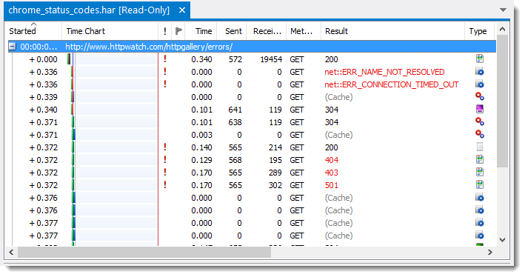
Task: Select net::ERR_NAME_NOT_RESOLVED result text
Action: click(384, 72)
